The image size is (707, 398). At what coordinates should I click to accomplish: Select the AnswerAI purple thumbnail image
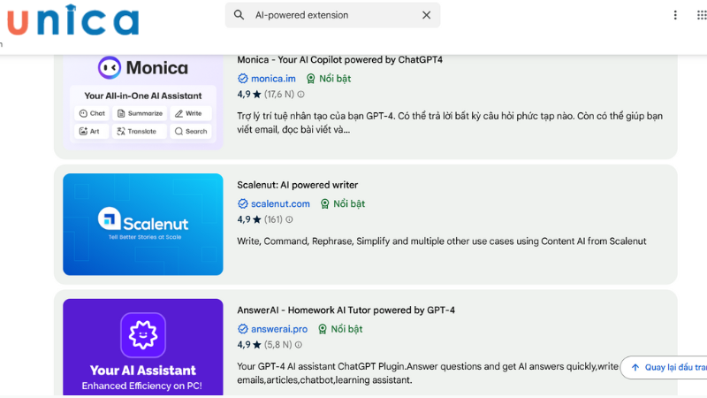143,347
